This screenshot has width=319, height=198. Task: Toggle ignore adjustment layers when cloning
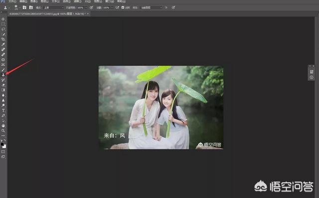tap(166, 7)
